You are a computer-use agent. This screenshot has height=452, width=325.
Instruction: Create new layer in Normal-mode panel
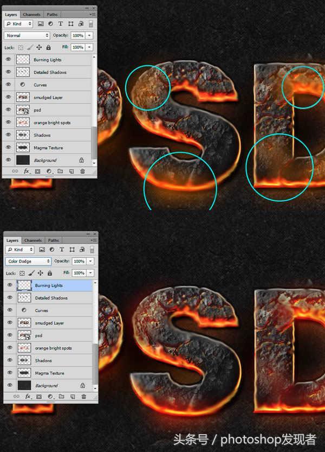point(71,171)
